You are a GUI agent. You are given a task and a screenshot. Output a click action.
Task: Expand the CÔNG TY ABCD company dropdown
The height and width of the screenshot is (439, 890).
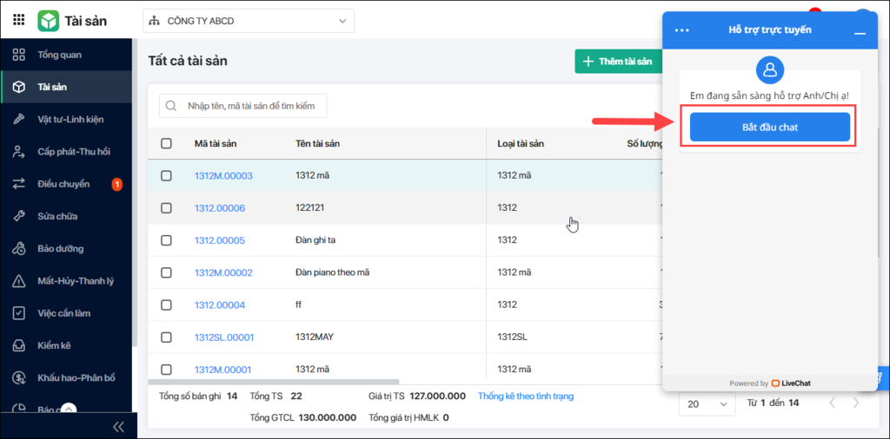(249, 21)
